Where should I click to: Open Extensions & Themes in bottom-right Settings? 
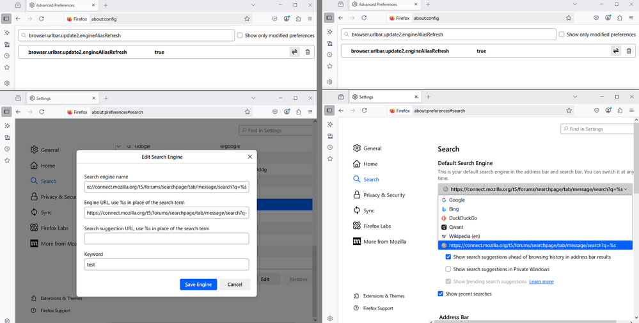tap(379, 295)
